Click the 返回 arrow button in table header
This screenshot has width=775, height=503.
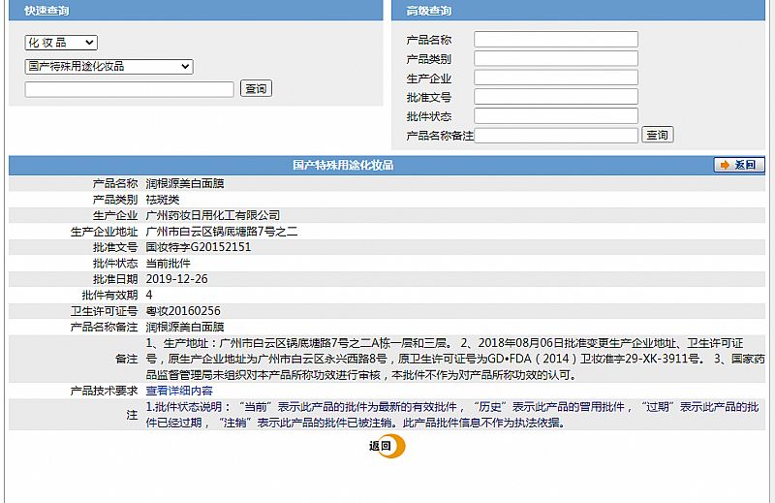click(739, 166)
